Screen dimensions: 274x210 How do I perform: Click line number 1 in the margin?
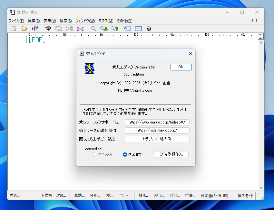[23, 40]
